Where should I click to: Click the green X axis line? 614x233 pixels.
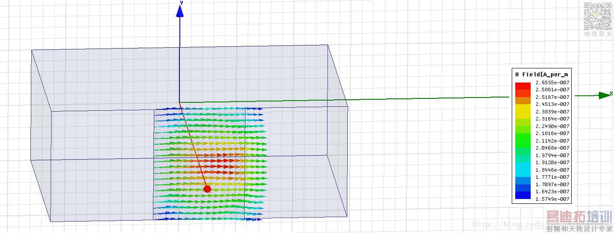coord(344,100)
